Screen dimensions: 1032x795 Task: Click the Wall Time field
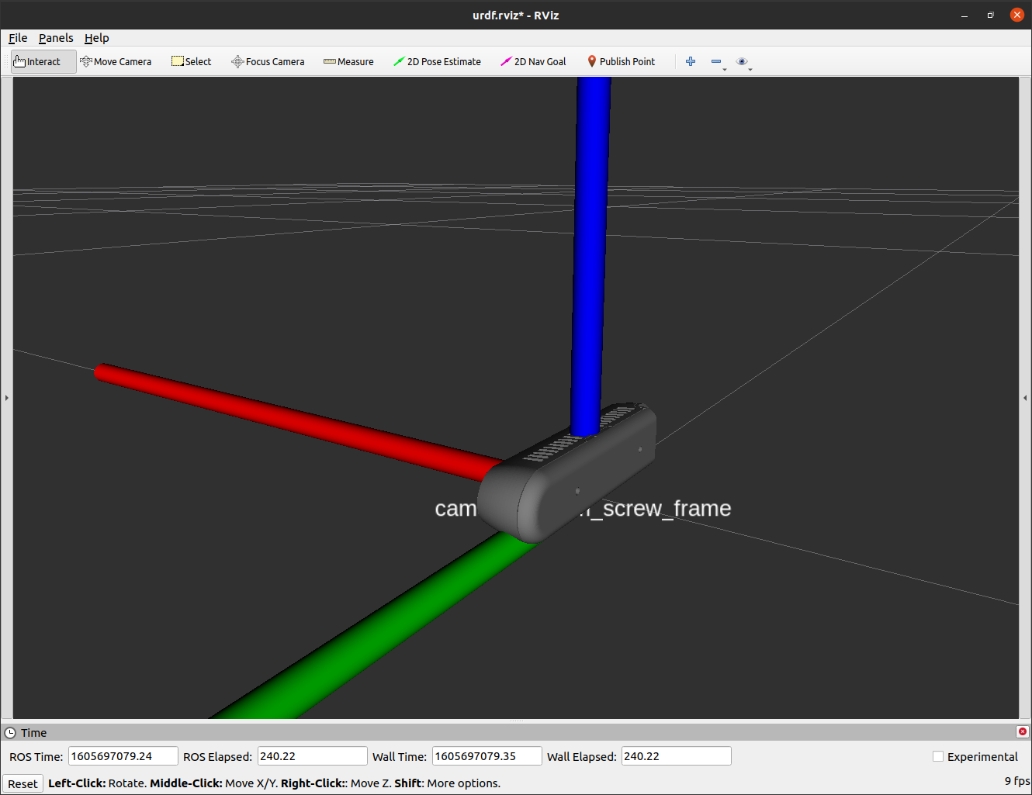tap(487, 756)
